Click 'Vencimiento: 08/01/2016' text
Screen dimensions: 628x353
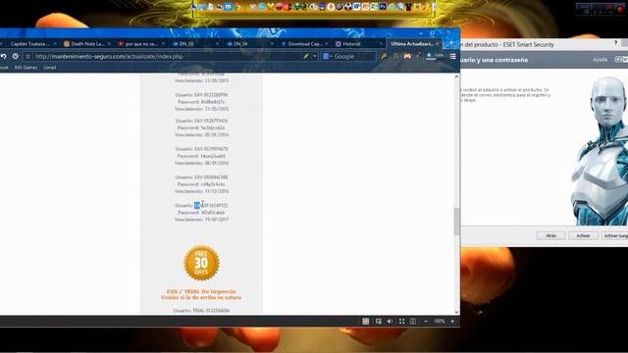pos(201,163)
